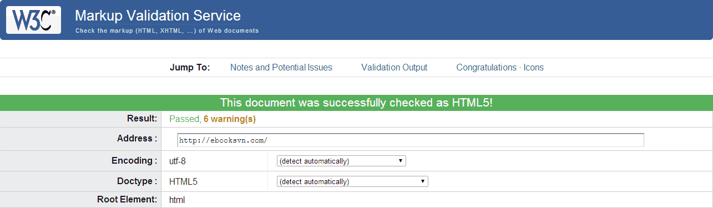This screenshot has width=713, height=208.
Task: Jump to Validation Output section
Action: [x=394, y=68]
